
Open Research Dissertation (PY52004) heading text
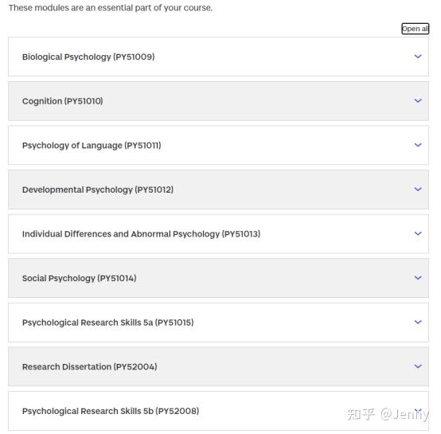pos(89,367)
